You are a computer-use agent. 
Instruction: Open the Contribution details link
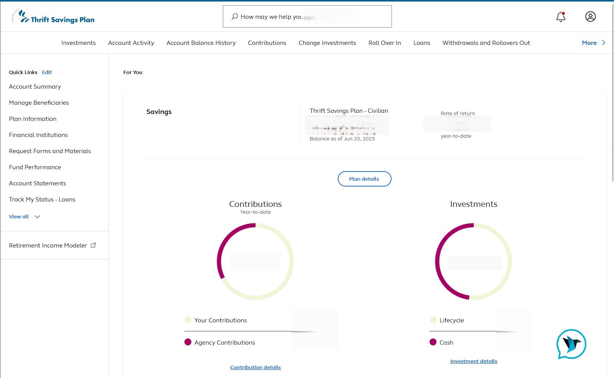point(256,367)
